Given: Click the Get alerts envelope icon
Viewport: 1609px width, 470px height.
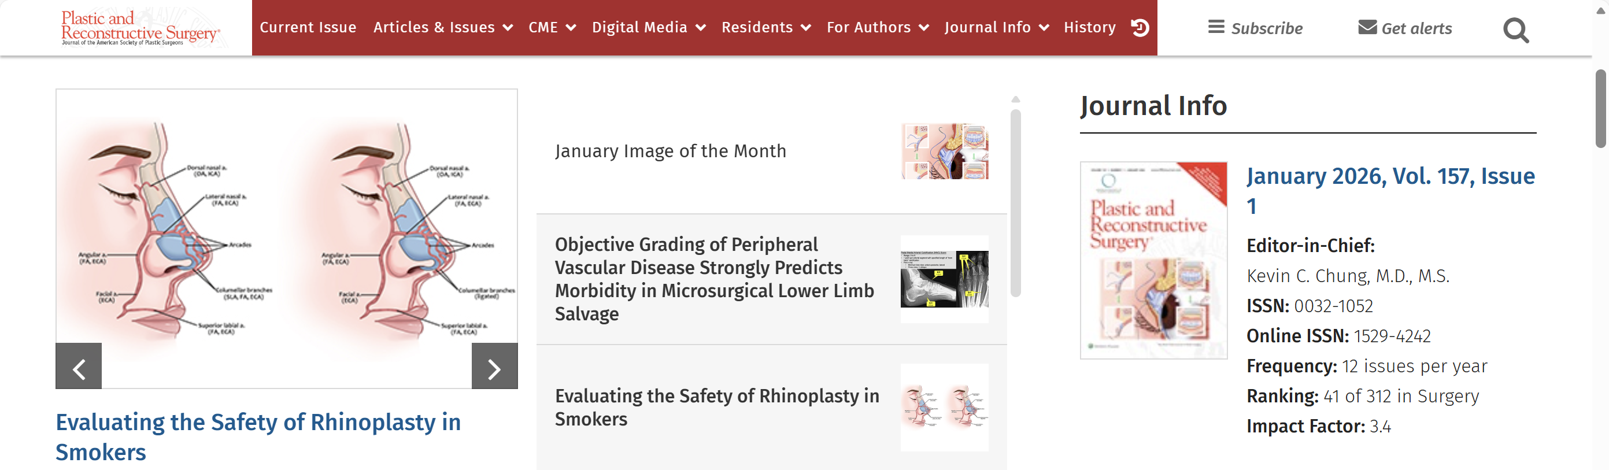Looking at the screenshot, I should pos(1367,28).
